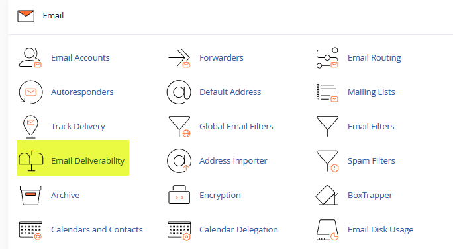Click the Email Filters text link
Screen dimensions: 453x249
(371, 126)
